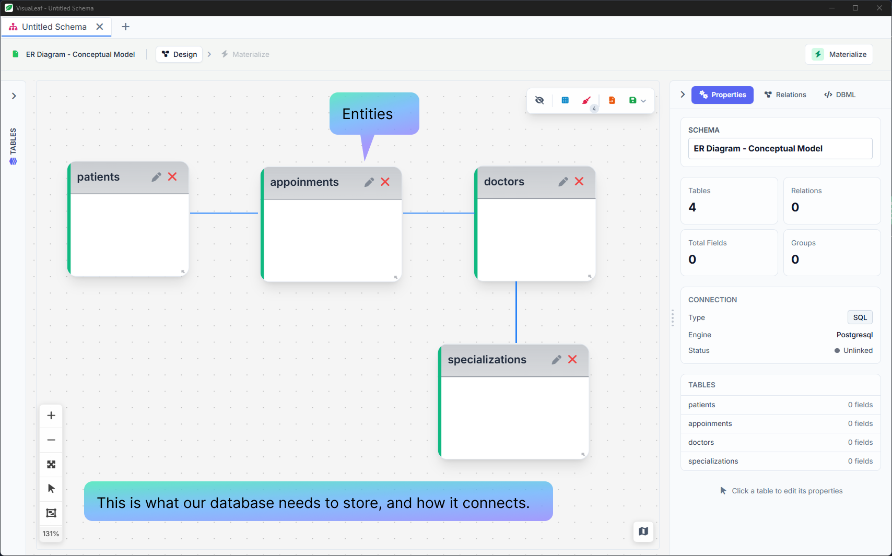Toggle the minimap icon at canvas bottom right

click(x=643, y=531)
